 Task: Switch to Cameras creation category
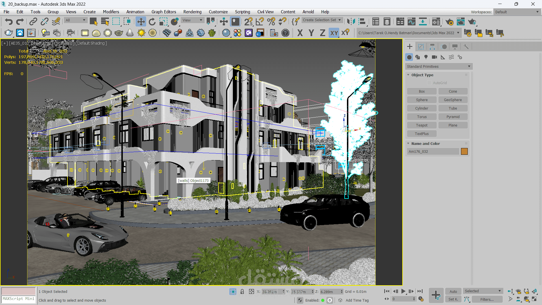click(434, 57)
